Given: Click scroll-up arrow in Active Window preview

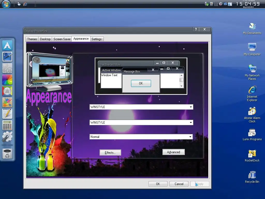Looking at the screenshot, I should pos(181,75).
